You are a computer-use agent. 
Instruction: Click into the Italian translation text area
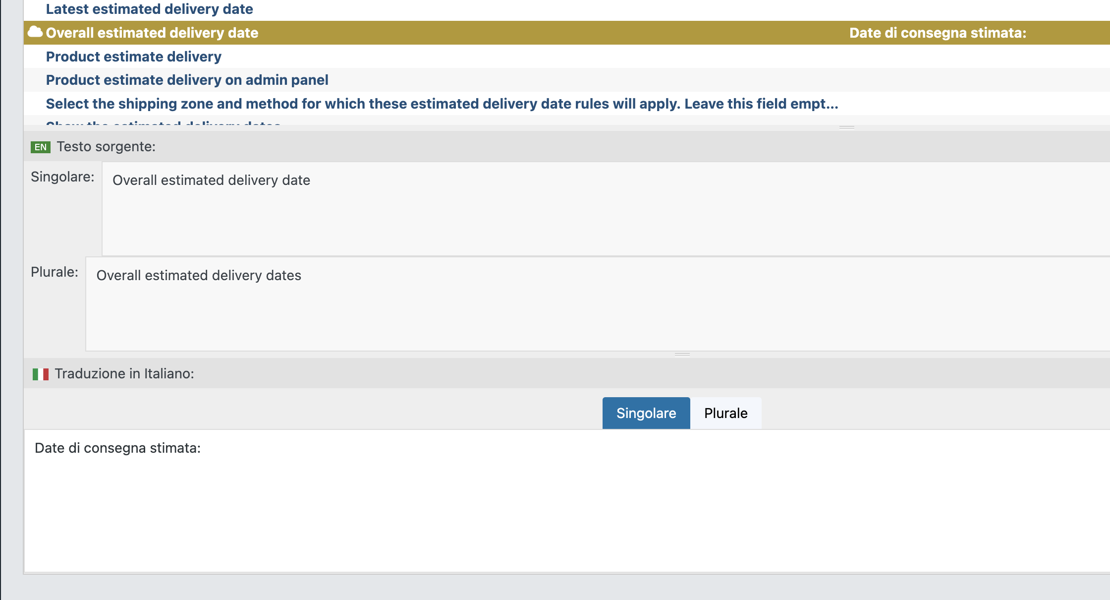pyautogui.click(x=565, y=501)
